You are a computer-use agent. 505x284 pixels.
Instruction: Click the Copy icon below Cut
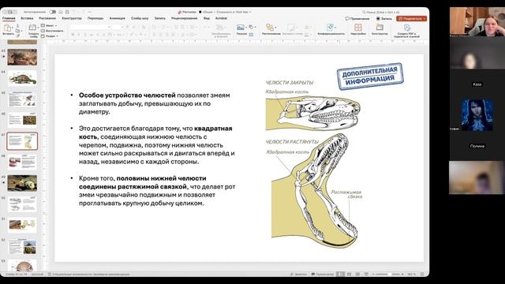17,31
